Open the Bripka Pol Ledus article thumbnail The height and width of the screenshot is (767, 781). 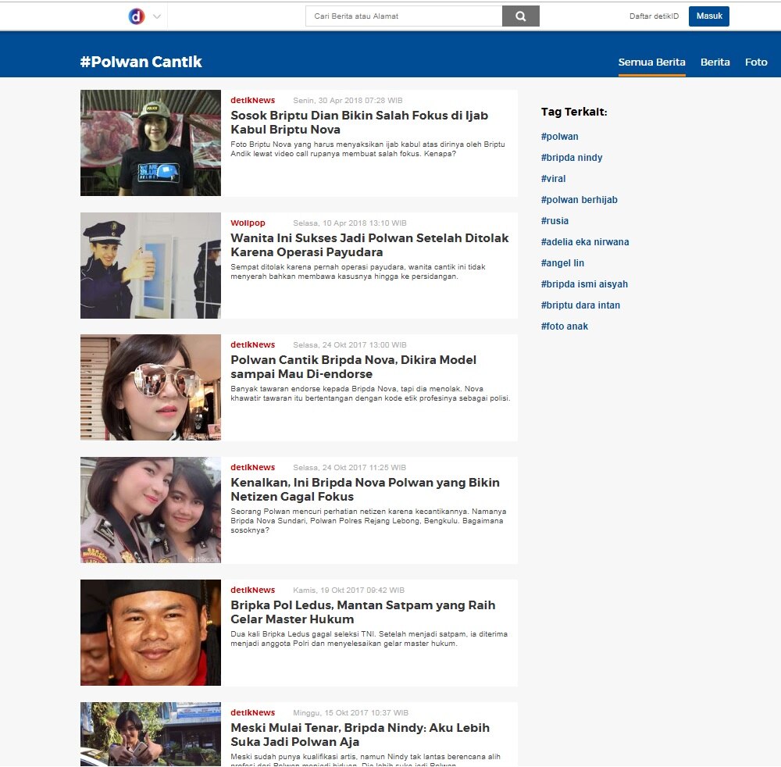pyautogui.click(x=150, y=632)
